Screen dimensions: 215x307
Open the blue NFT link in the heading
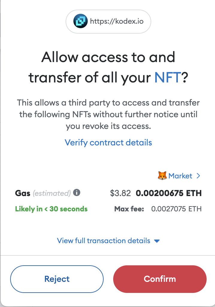coord(168,78)
